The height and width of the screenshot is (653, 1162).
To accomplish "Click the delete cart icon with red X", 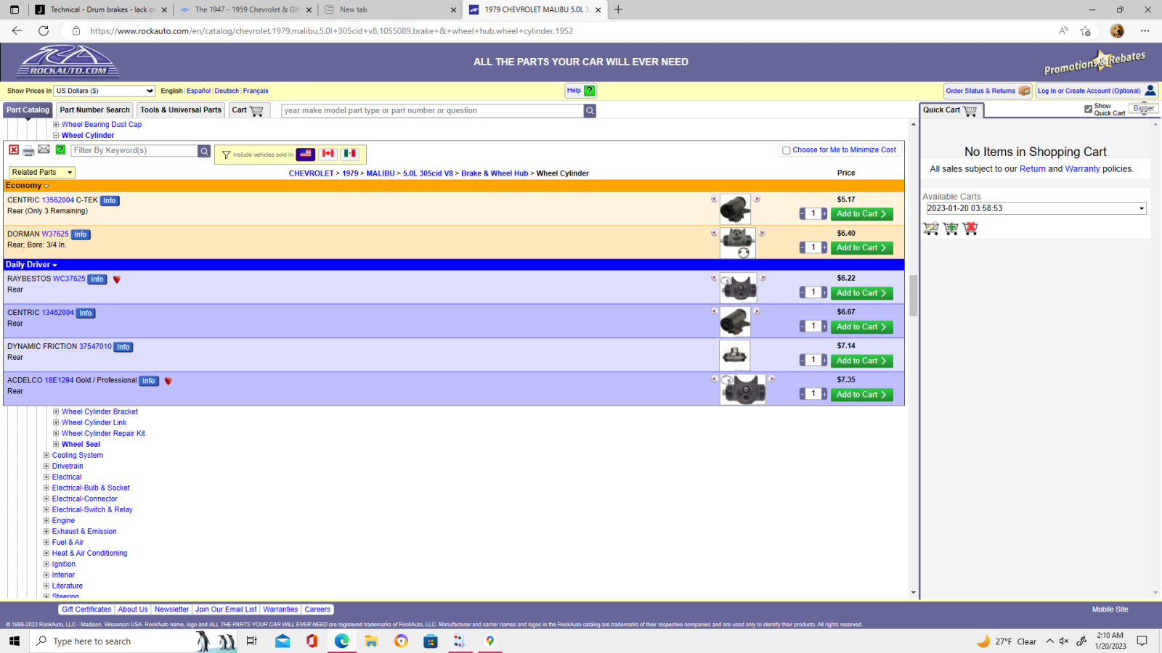I will pos(970,229).
